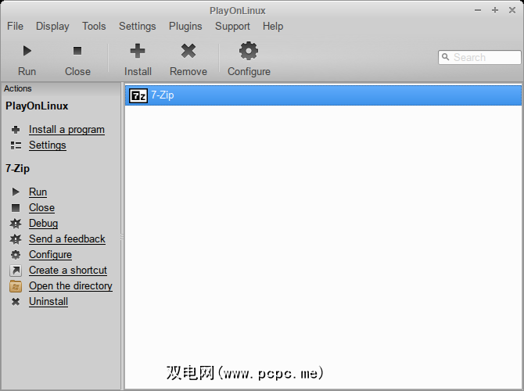Click the Install plus icon in toolbar
524x391 pixels.
[138, 51]
